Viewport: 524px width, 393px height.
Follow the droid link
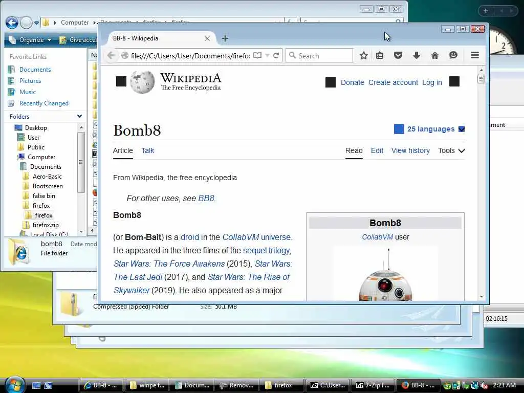click(189, 237)
